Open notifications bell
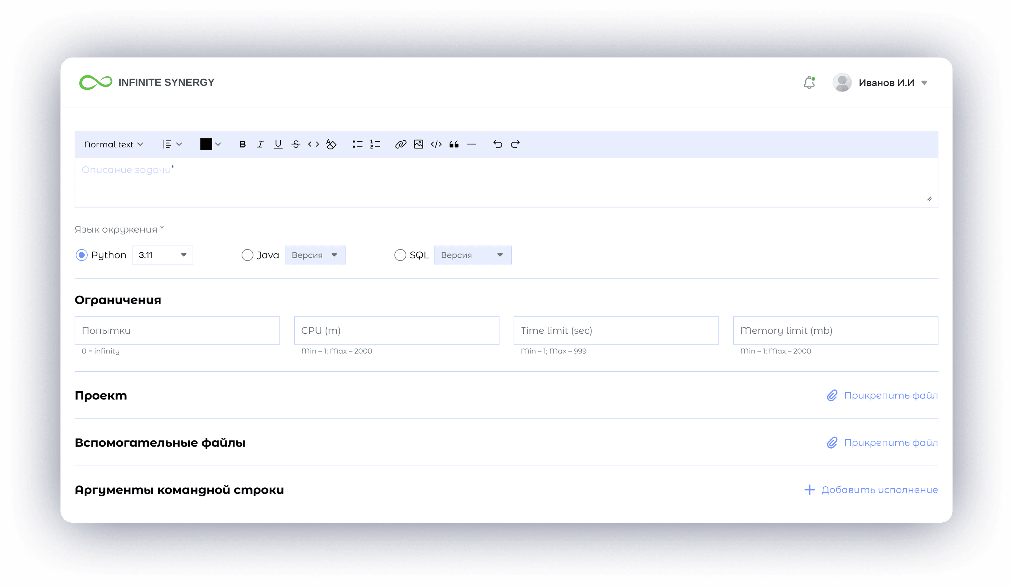1013x586 pixels. coord(809,82)
